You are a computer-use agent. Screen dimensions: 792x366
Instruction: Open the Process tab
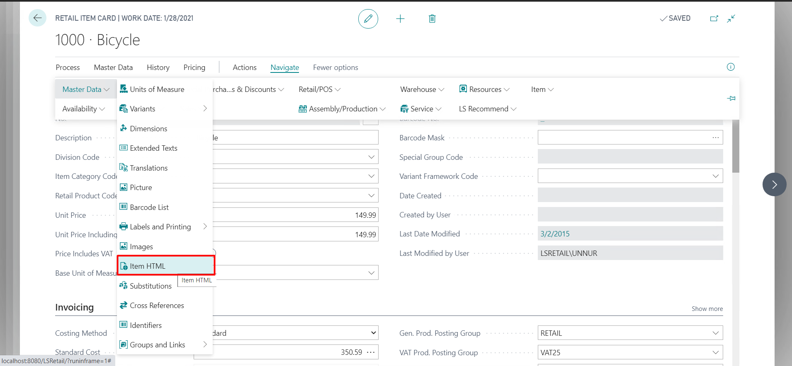pos(68,67)
